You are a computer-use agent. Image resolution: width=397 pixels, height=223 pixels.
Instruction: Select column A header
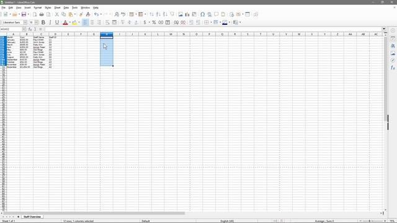[14, 34]
